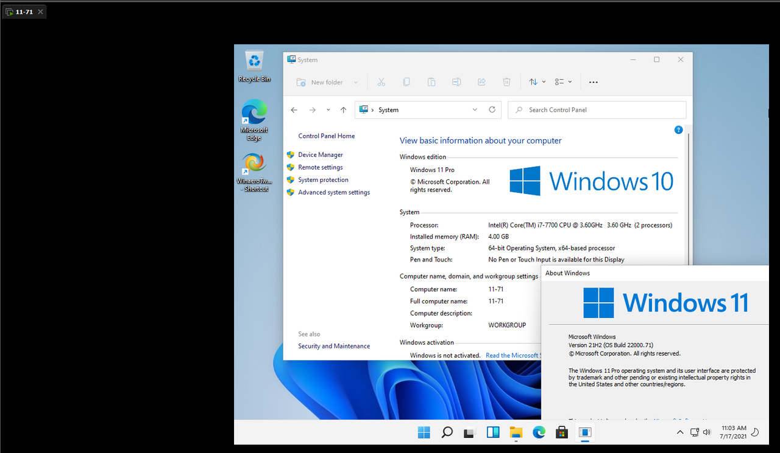780x453 pixels.
Task: Open Microsoft Store from the taskbar
Action: click(x=562, y=433)
